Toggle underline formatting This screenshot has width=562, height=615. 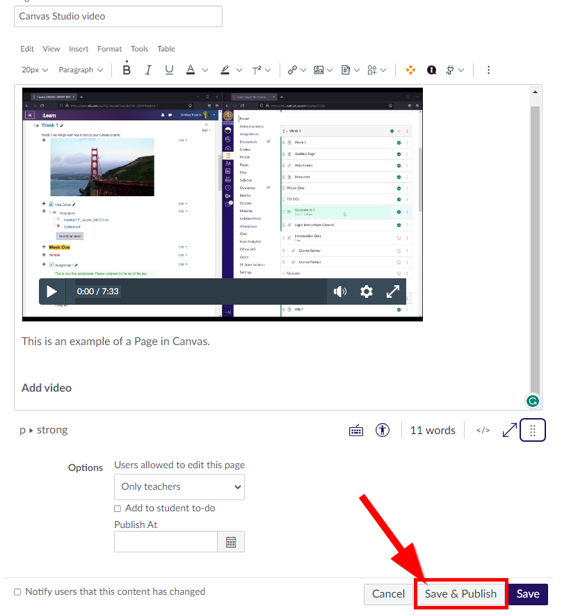(169, 70)
